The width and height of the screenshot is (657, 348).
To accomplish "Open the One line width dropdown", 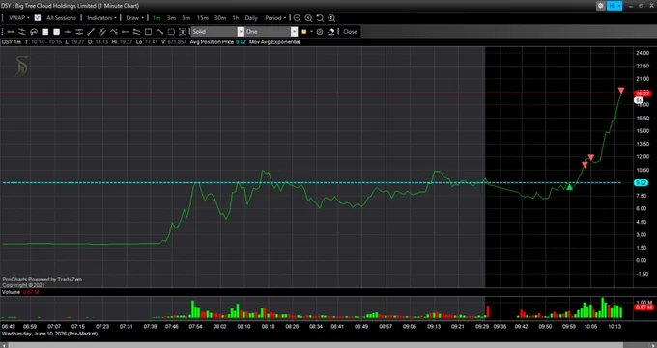I will pyautogui.click(x=271, y=32).
